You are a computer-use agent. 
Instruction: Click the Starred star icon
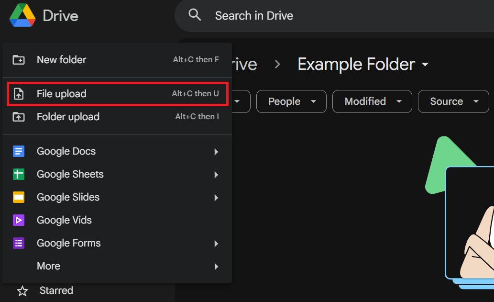point(22,291)
